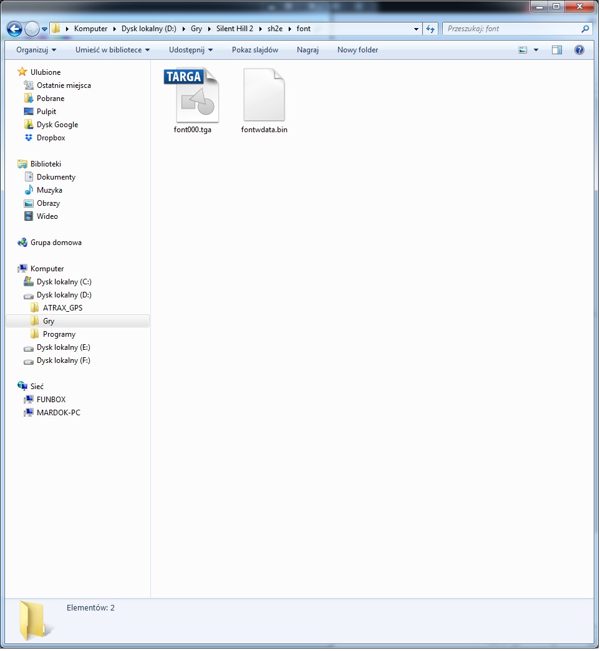This screenshot has height=651, width=600.
Task: Click the Biblioteki libraries icon
Action: coord(22,164)
